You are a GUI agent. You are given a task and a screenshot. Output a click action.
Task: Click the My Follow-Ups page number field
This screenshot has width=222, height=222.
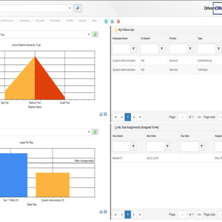coord(183,117)
